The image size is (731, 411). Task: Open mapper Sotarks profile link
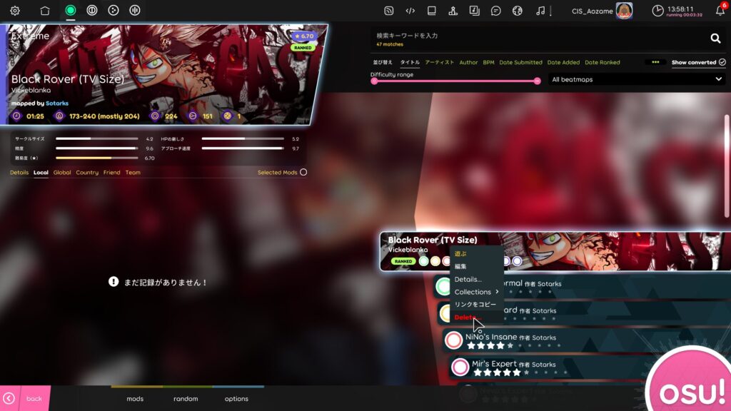point(57,103)
